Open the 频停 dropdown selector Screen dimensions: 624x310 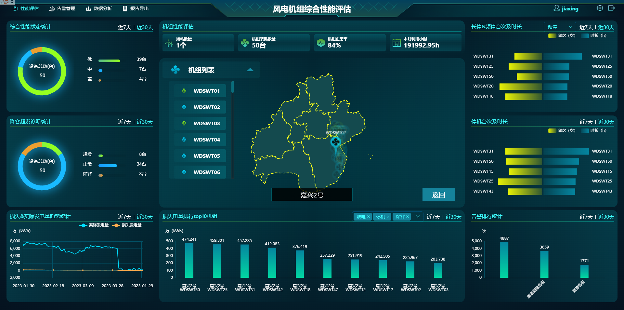point(560,27)
